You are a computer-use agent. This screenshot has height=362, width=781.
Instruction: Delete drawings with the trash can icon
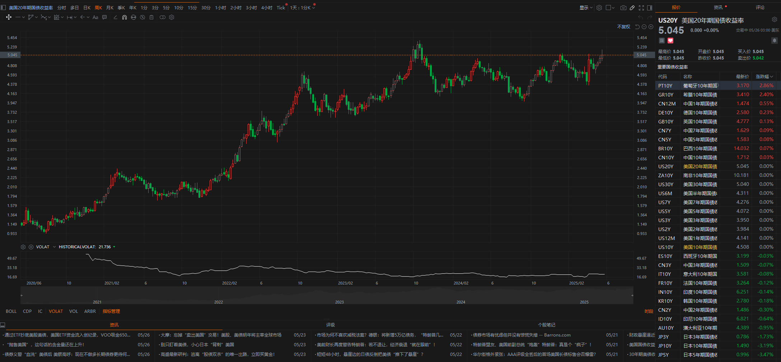coord(151,17)
